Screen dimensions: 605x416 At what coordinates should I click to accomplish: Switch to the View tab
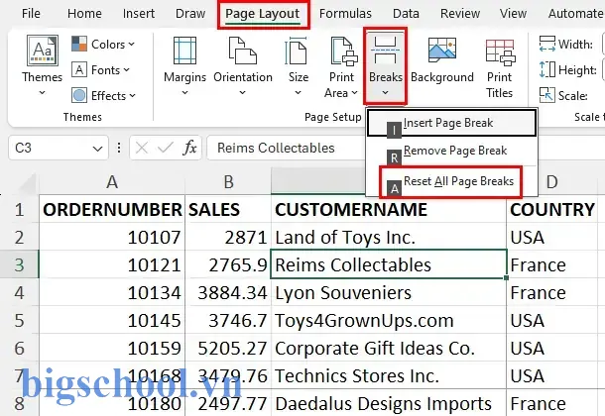pyautogui.click(x=513, y=14)
